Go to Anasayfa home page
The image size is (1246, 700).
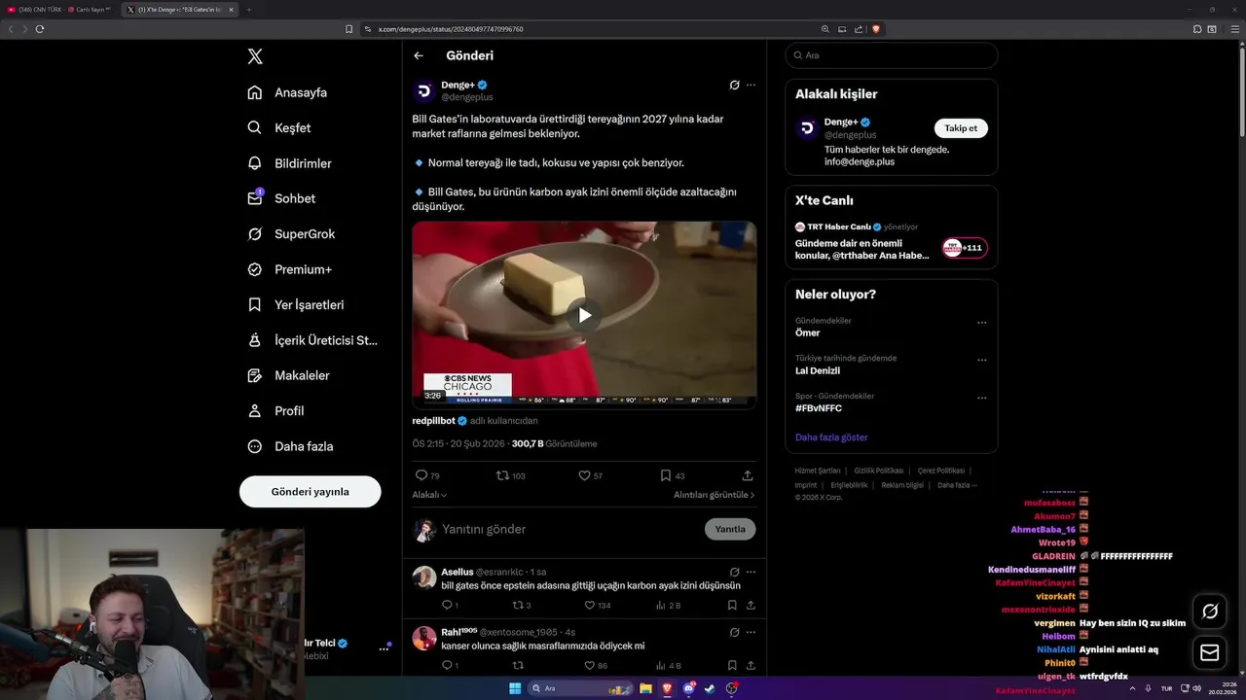click(x=287, y=92)
